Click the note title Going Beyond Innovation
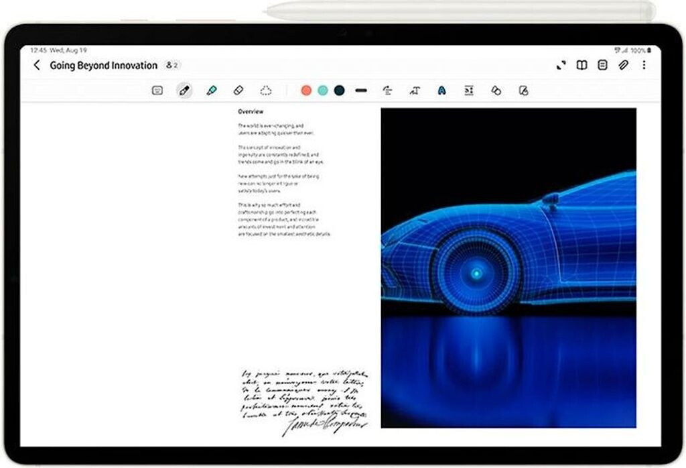The image size is (686, 468). (104, 65)
